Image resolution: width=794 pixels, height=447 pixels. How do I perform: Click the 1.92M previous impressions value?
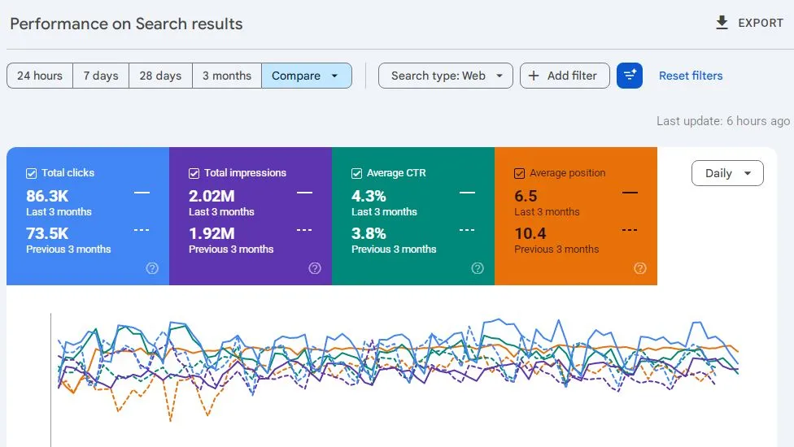[x=212, y=233]
